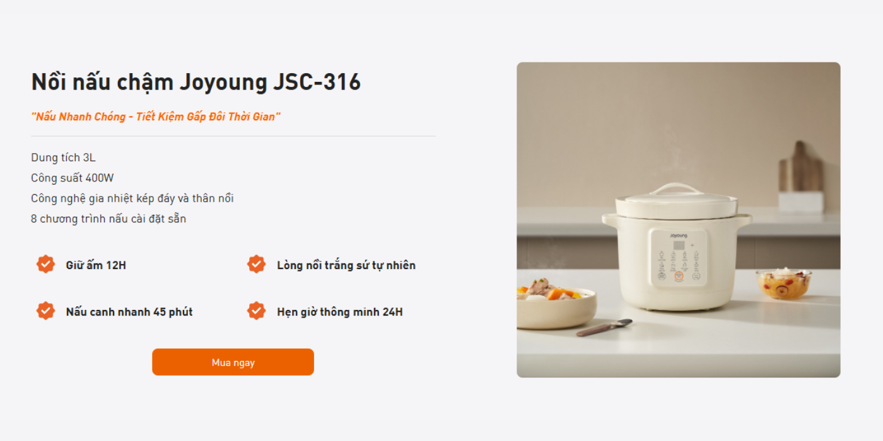Viewport: 883px width, 441px height.
Task: Click the orange-lit button on the cooker panel
Action: 679,276
